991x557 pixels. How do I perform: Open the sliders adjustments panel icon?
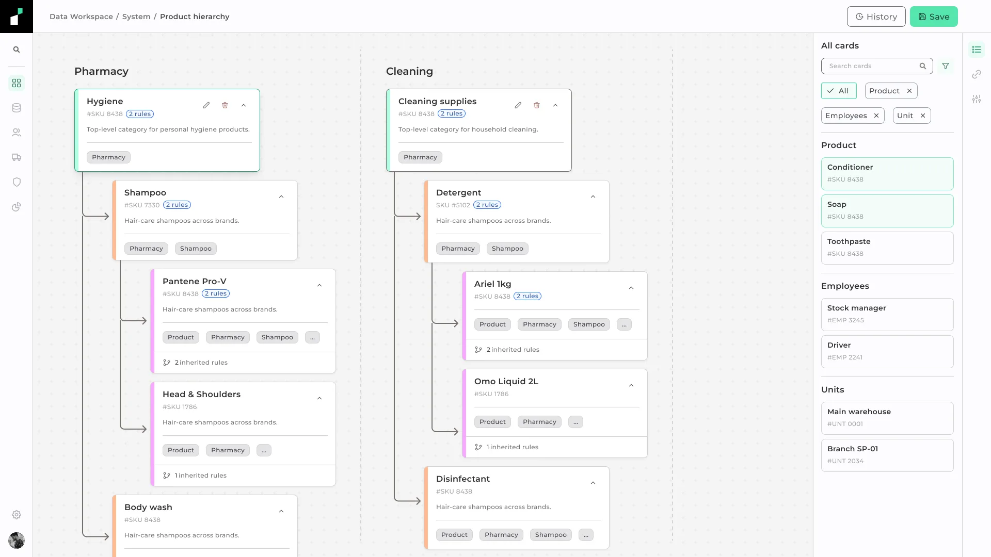977,99
